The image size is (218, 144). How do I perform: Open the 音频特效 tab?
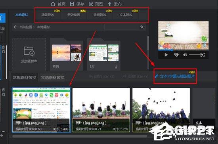pos(100,15)
